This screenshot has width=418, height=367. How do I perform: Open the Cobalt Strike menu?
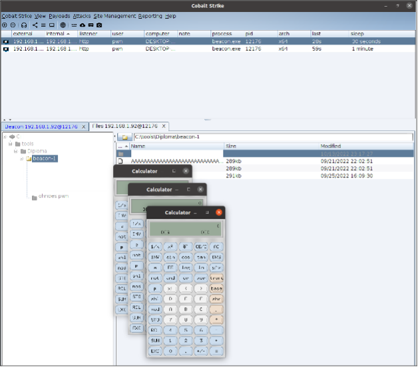pos(17,16)
